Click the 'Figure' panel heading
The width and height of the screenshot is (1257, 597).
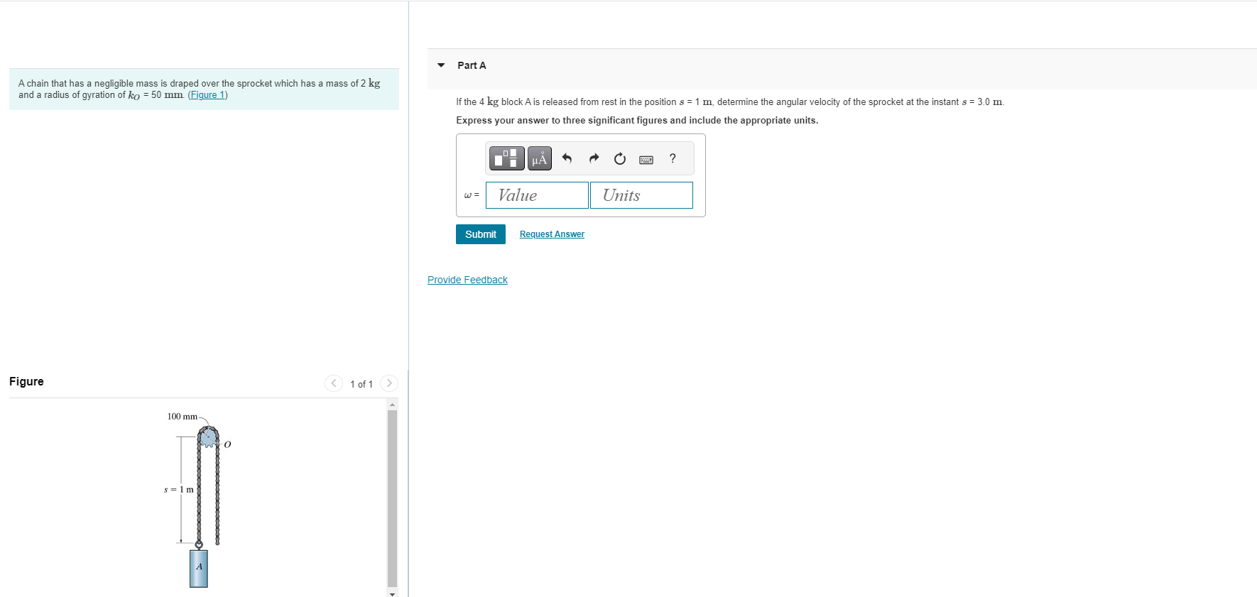(x=26, y=381)
